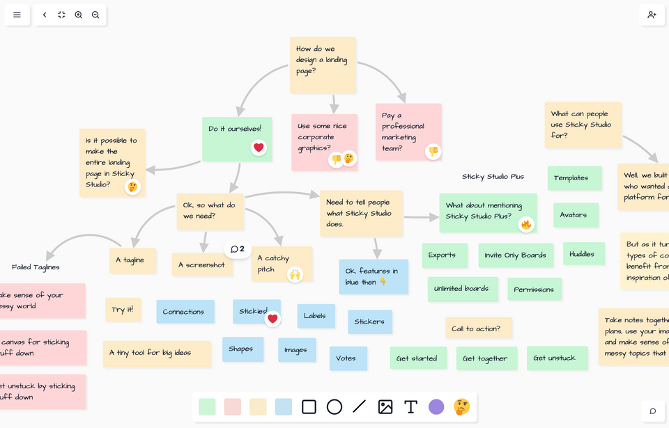This screenshot has width=669, height=428.
Task: Select the square shape tool
Action: tap(309, 406)
